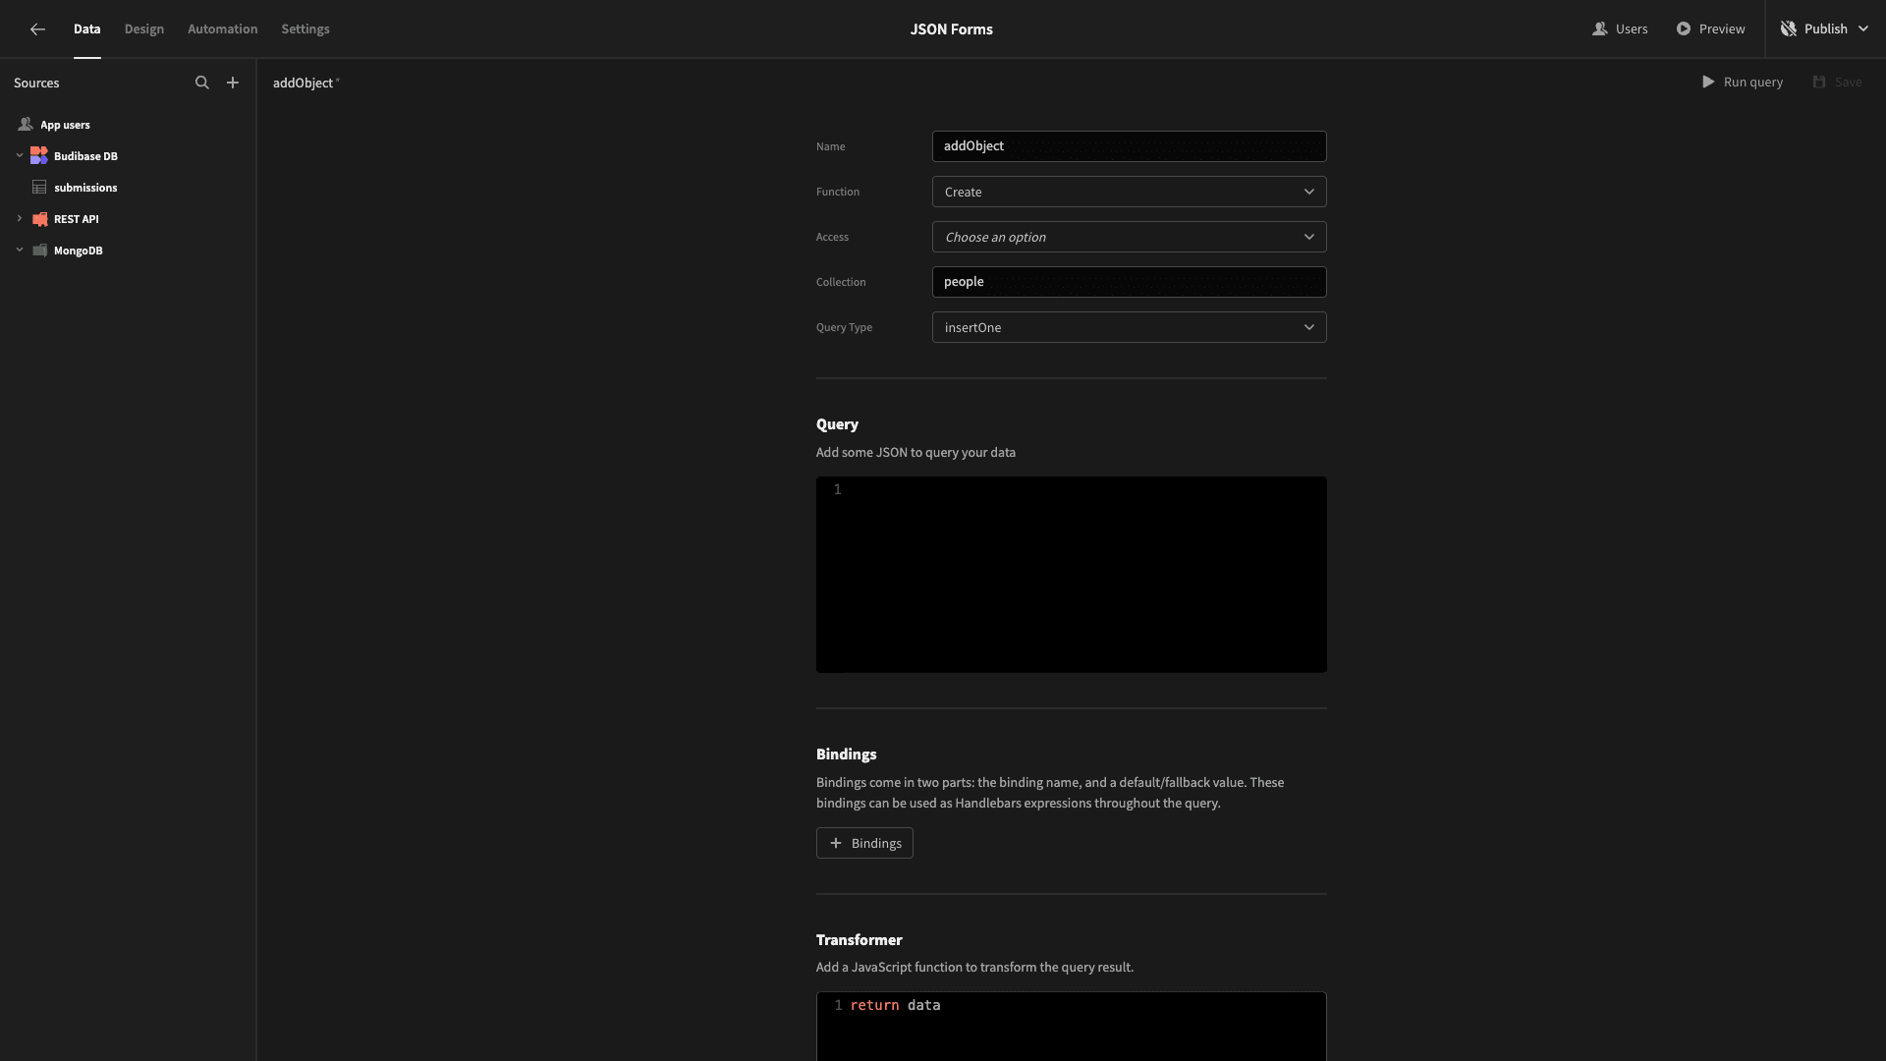Click the addObject query tab title

[x=303, y=83]
